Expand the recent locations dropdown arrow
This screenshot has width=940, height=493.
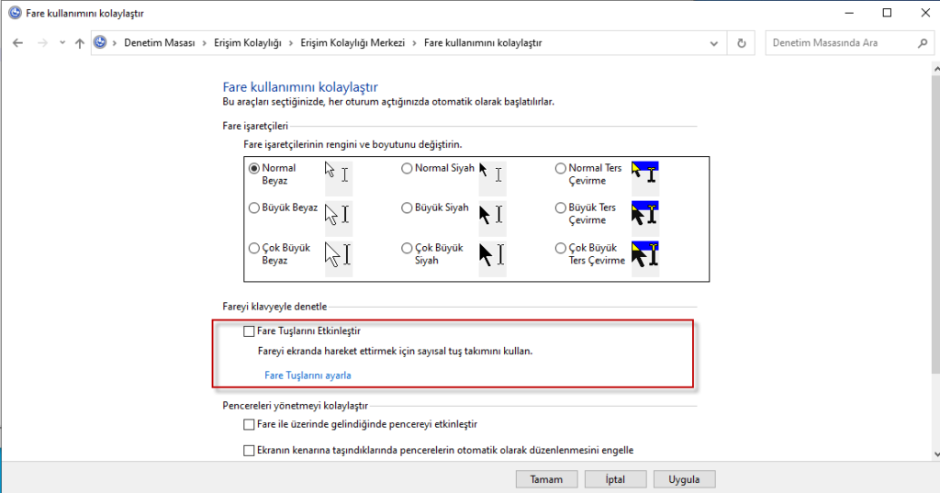(x=62, y=43)
